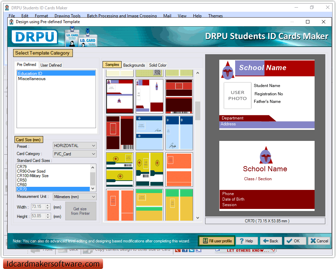Open the Themes menu
Viewport: 336px width, 269px height.
(x=215, y=16)
